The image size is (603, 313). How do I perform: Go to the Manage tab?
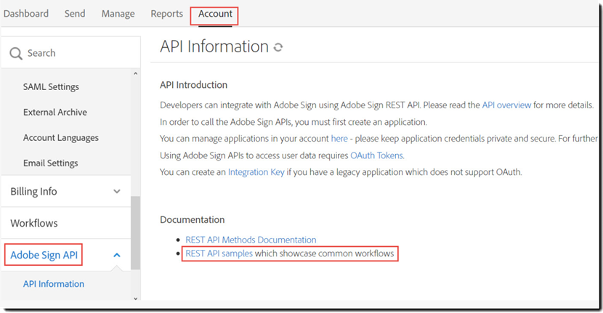[118, 14]
